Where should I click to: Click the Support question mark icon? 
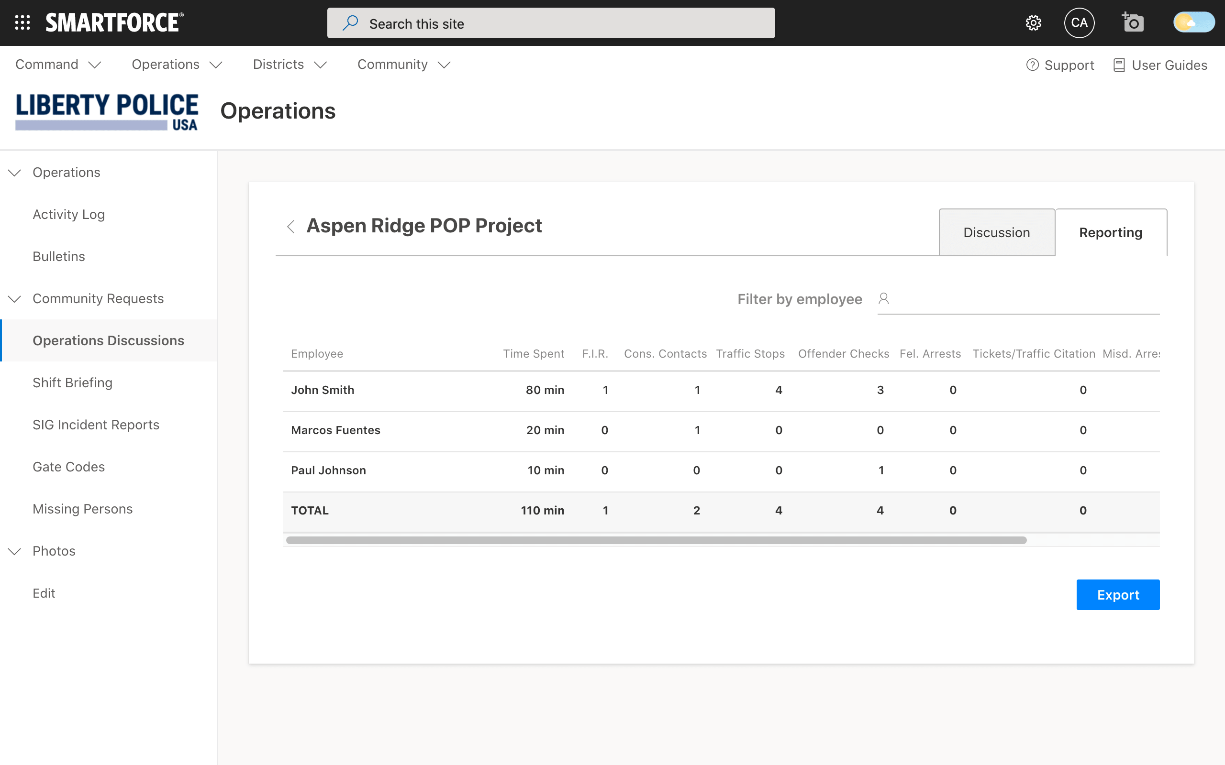[x=1032, y=65]
